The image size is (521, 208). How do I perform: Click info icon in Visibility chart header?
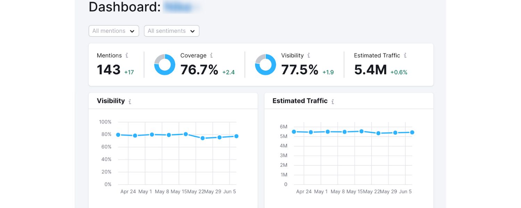click(130, 102)
